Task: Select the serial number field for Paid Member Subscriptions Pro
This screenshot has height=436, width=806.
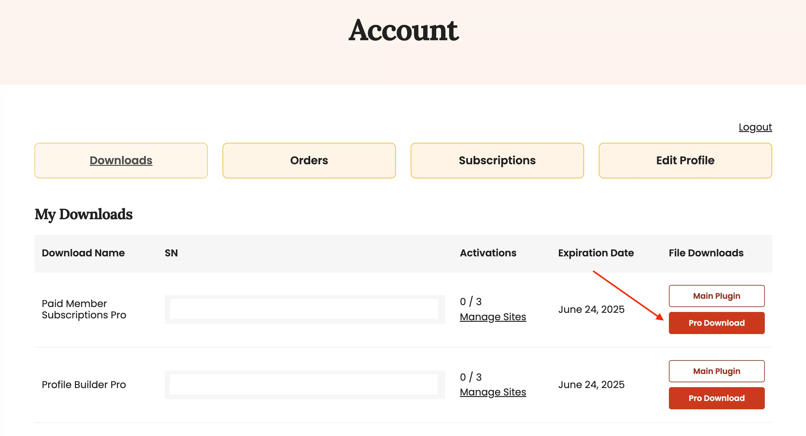Action: pyautogui.click(x=304, y=309)
